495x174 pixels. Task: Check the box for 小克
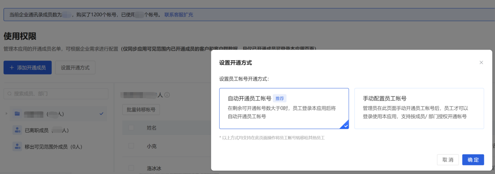point(131,146)
